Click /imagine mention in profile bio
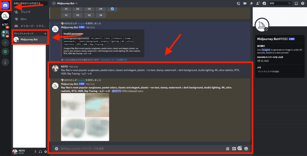 [266, 50]
